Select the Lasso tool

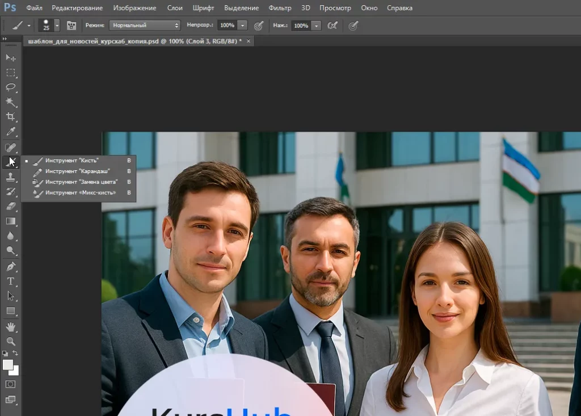point(10,87)
